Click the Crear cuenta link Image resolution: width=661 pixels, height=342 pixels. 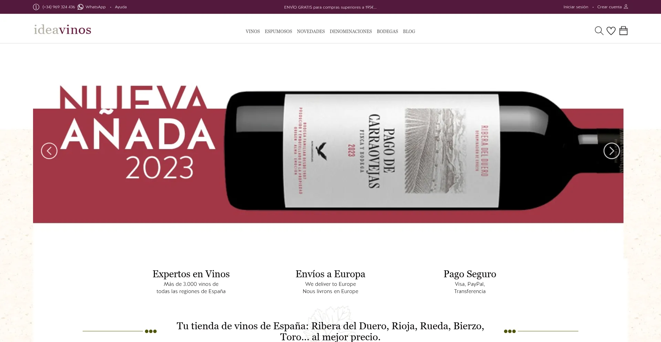tap(609, 7)
